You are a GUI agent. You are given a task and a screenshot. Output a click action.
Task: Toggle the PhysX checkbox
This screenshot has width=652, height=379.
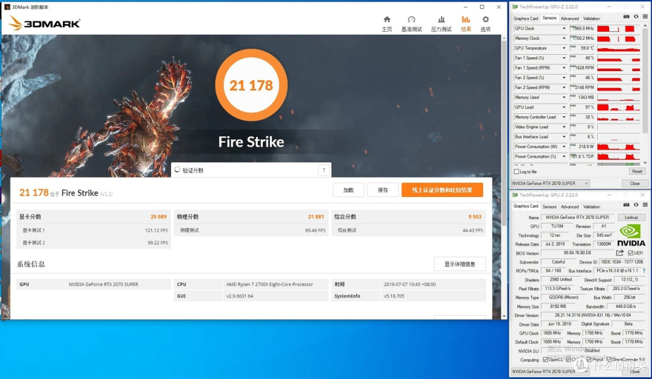589,360
